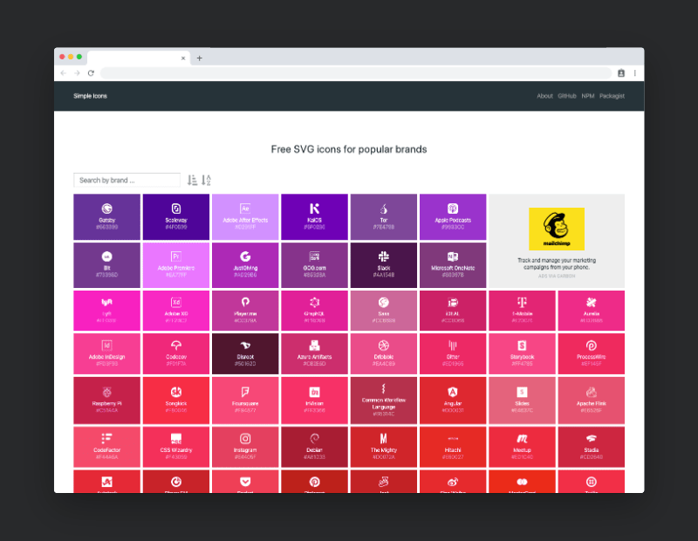The width and height of the screenshot is (698, 541).
Task: Open the NPM navigation link
Action: click(x=588, y=96)
